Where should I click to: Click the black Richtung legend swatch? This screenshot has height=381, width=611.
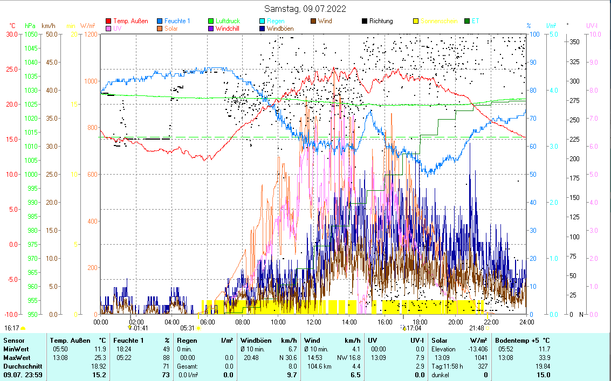365,22
